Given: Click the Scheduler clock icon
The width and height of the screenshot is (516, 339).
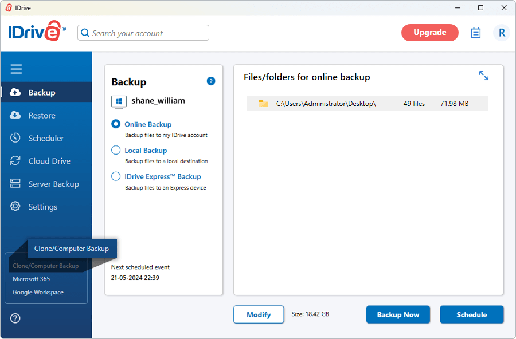Looking at the screenshot, I should (15, 138).
